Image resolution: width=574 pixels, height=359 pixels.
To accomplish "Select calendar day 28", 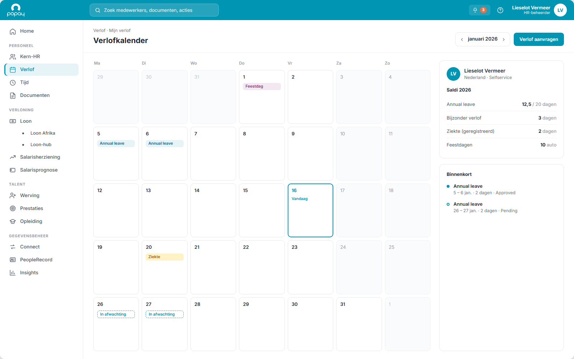I will click(213, 324).
